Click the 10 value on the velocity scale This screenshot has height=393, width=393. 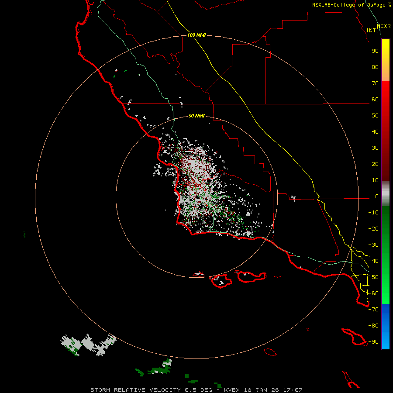point(375,180)
